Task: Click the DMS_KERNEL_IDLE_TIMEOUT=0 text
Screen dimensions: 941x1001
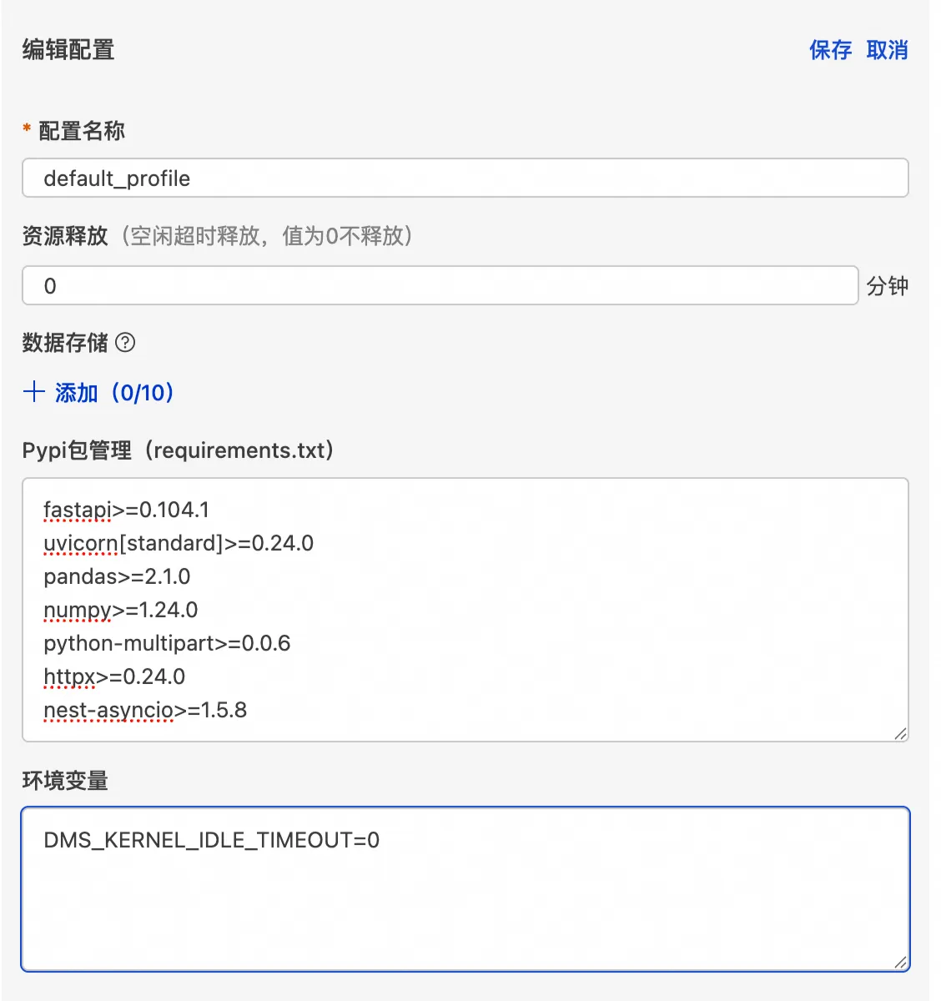Action: (x=211, y=840)
